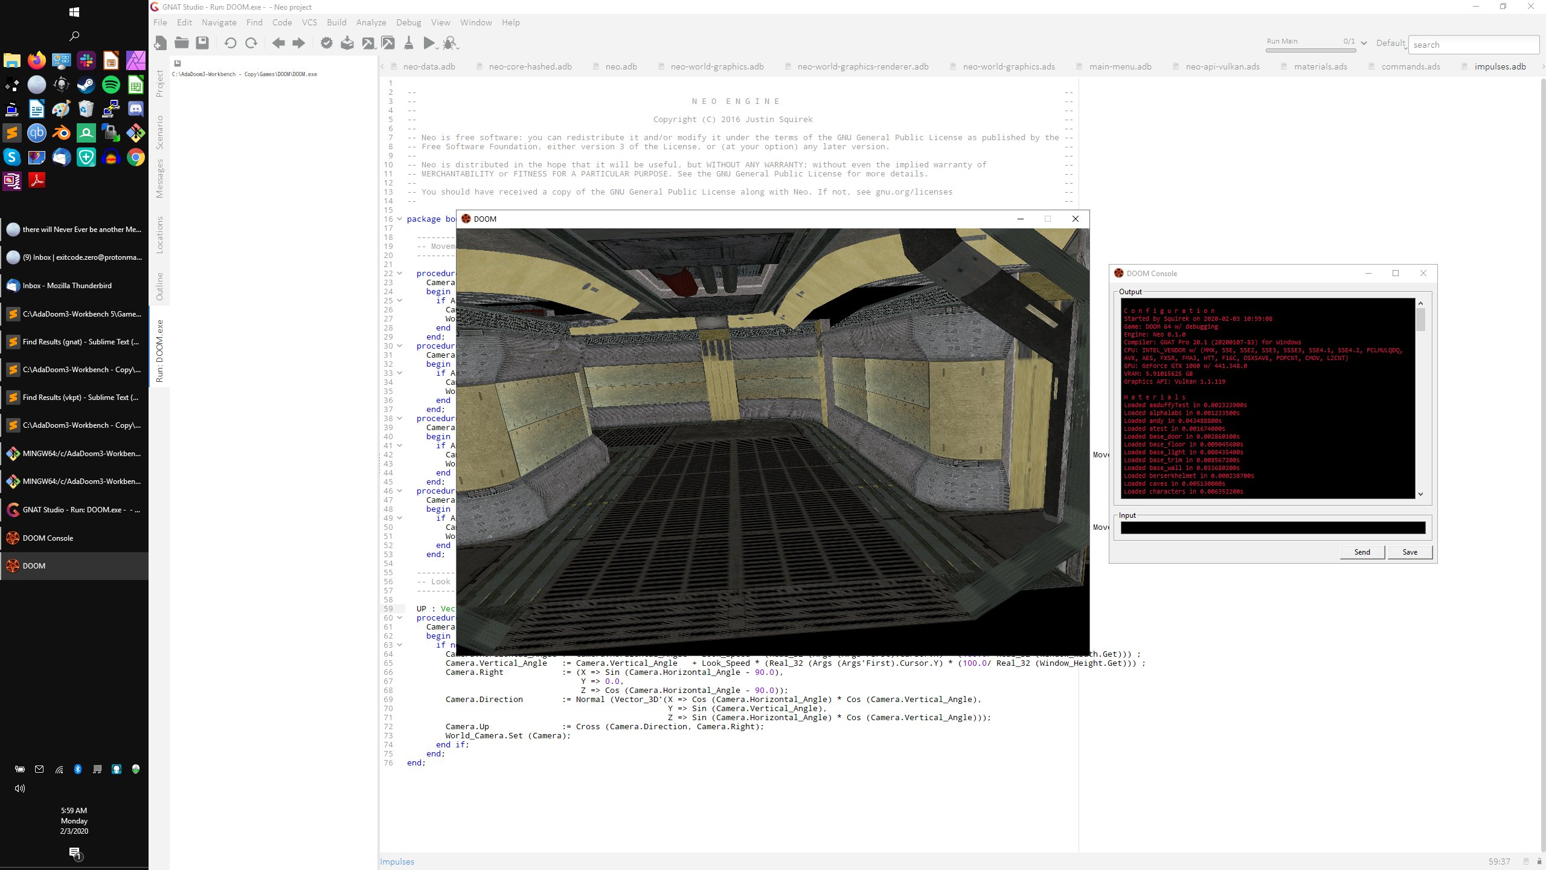This screenshot has height=870, width=1546.
Task: Switch to DOOM Console taskbar window
Action: tap(74, 538)
